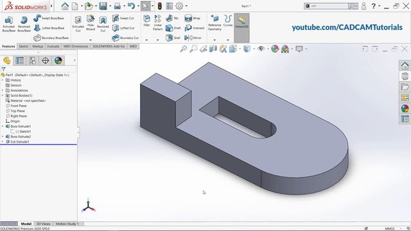Open Reference Geometry
The height and width of the screenshot is (231, 411).
click(214, 23)
